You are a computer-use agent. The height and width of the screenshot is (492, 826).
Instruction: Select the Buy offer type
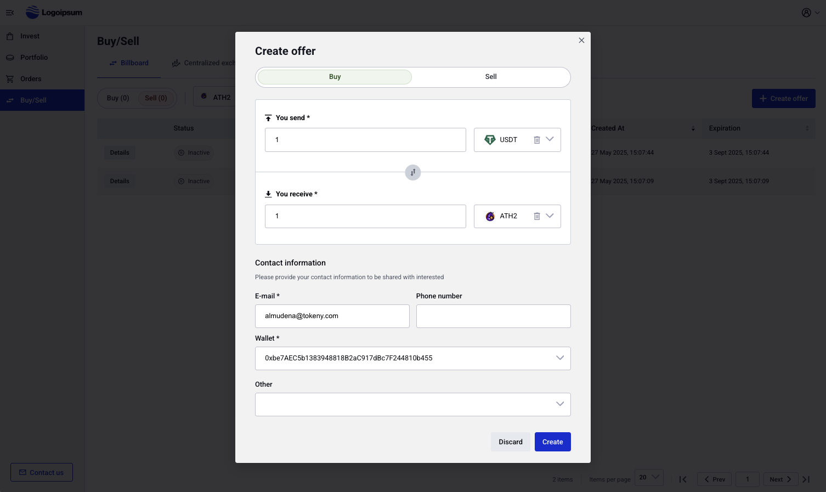(335, 77)
